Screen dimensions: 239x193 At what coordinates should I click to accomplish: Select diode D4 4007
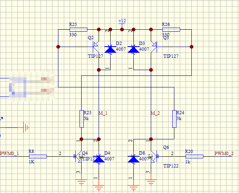tap(99, 159)
